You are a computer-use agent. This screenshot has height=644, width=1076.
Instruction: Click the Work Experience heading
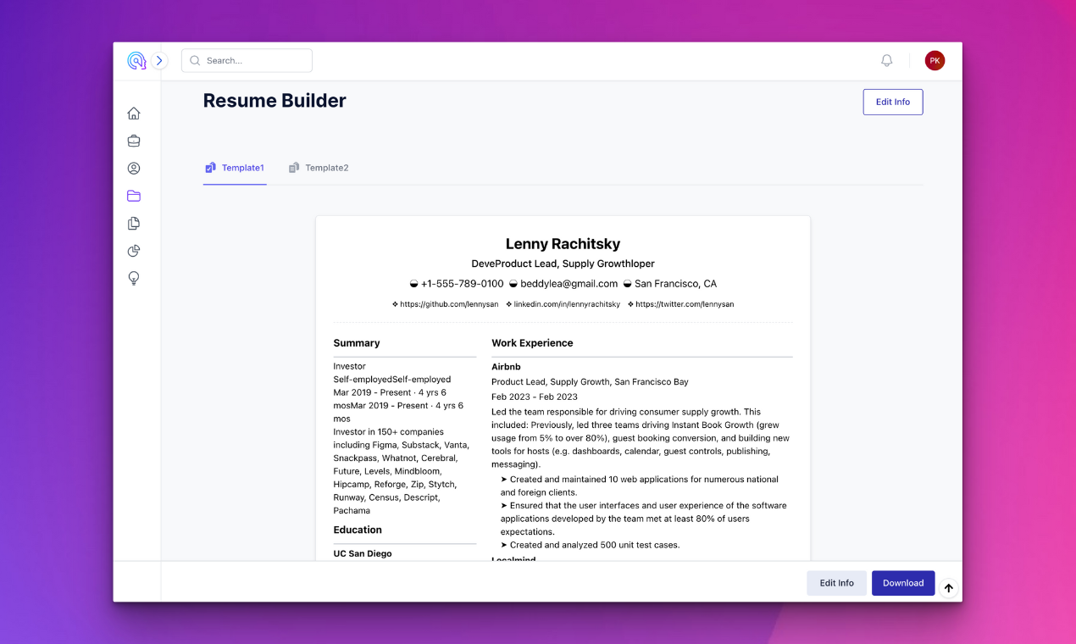pos(532,343)
